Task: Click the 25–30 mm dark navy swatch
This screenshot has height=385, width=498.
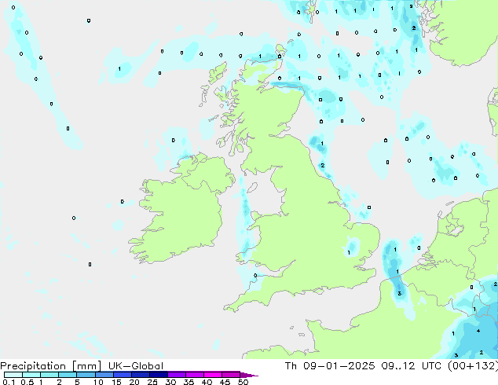Action: tap(158, 375)
